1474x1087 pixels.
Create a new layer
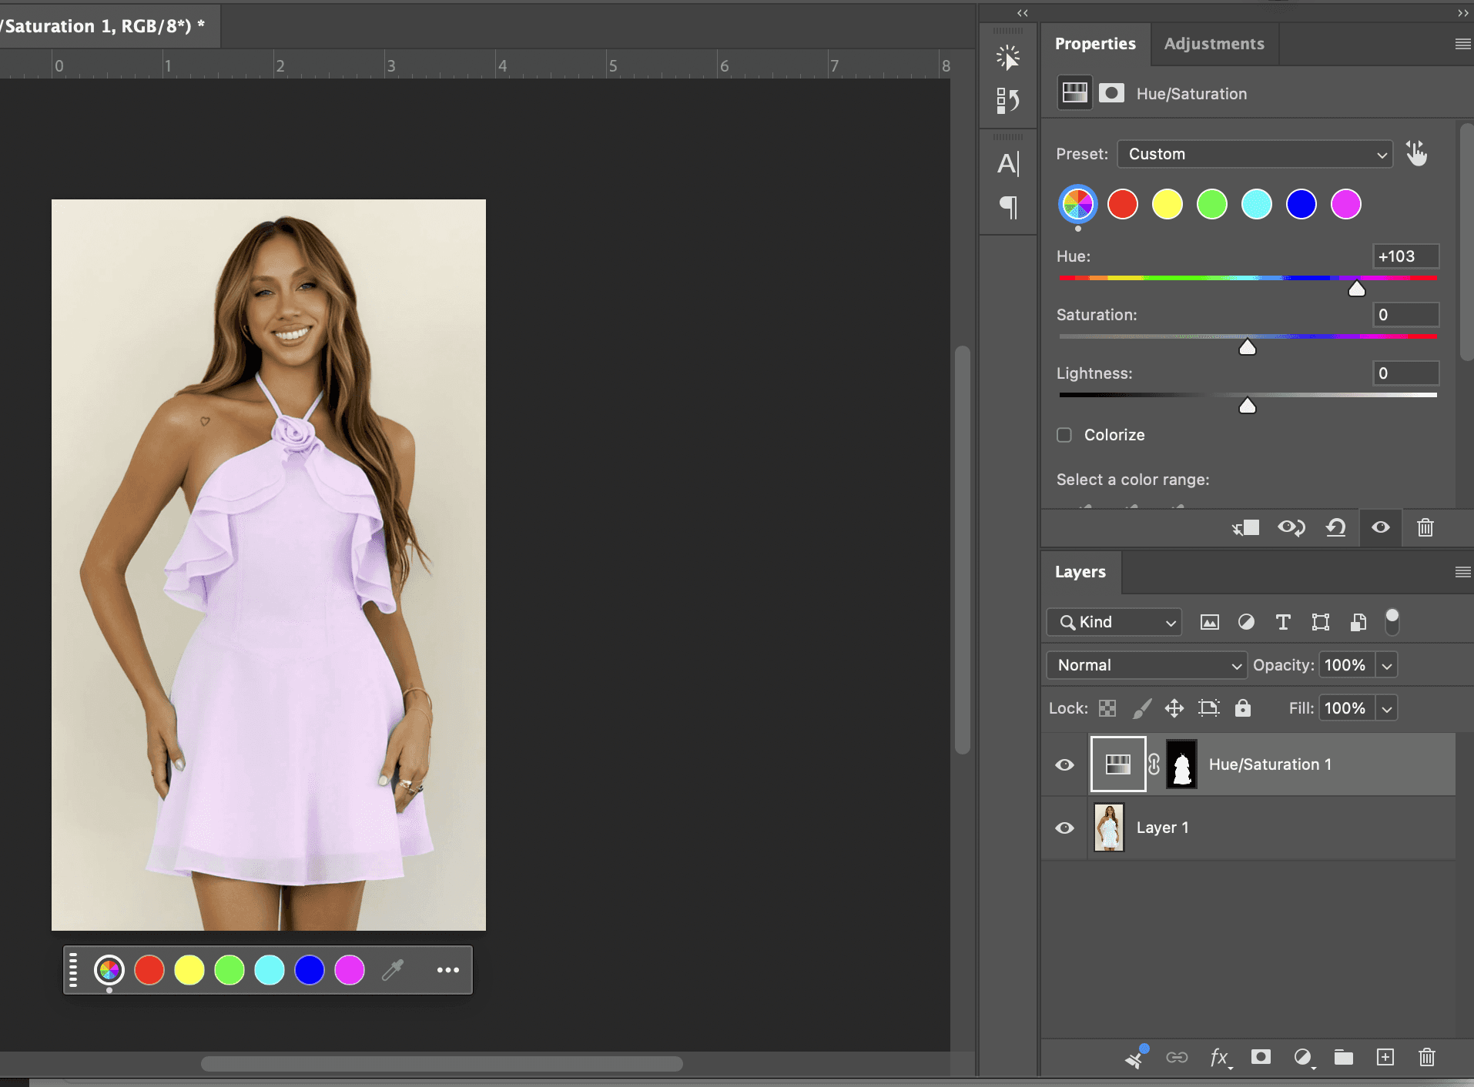coord(1385,1057)
